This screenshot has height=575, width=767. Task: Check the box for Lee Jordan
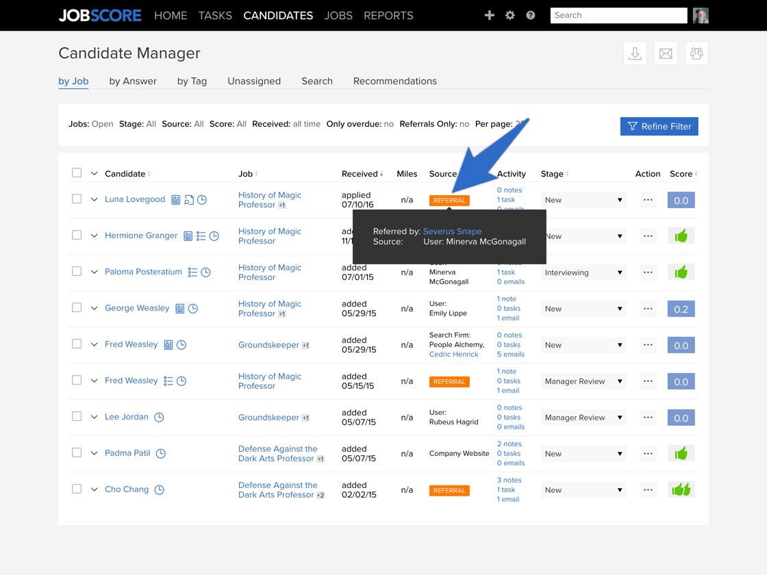[x=77, y=416]
